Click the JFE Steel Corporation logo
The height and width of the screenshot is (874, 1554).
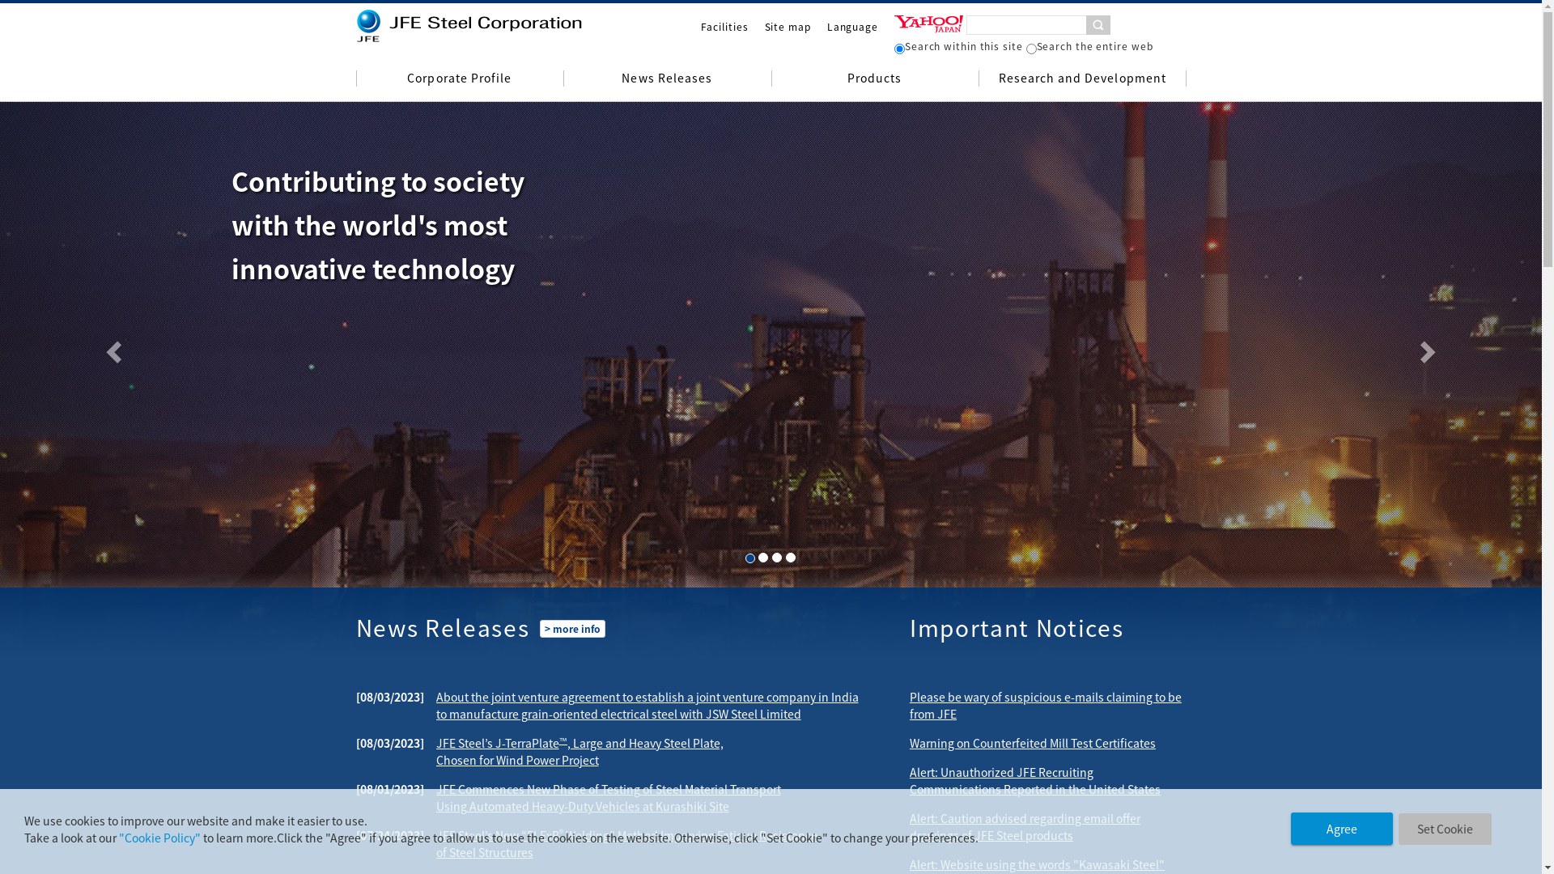click(469, 26)
